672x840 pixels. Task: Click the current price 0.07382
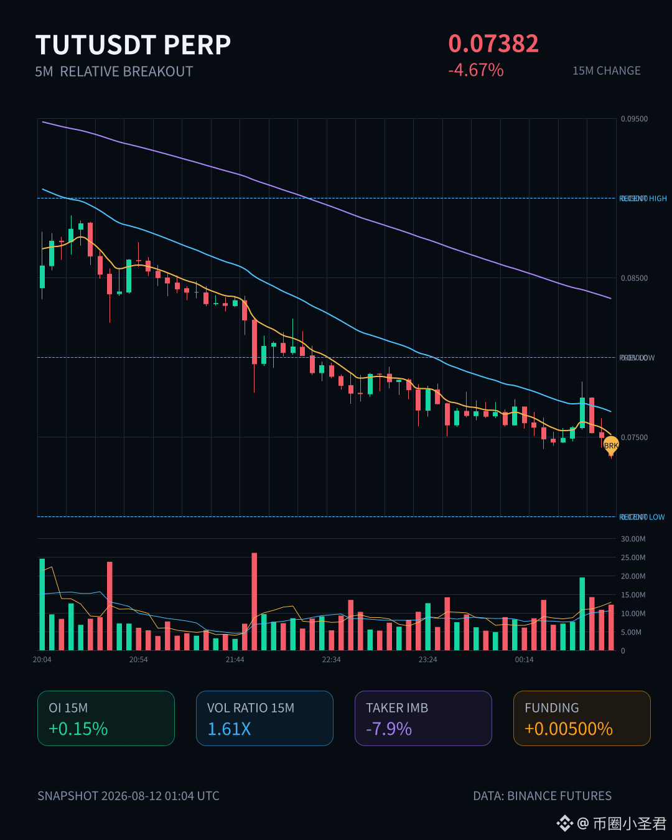click(x=493, y=44)
